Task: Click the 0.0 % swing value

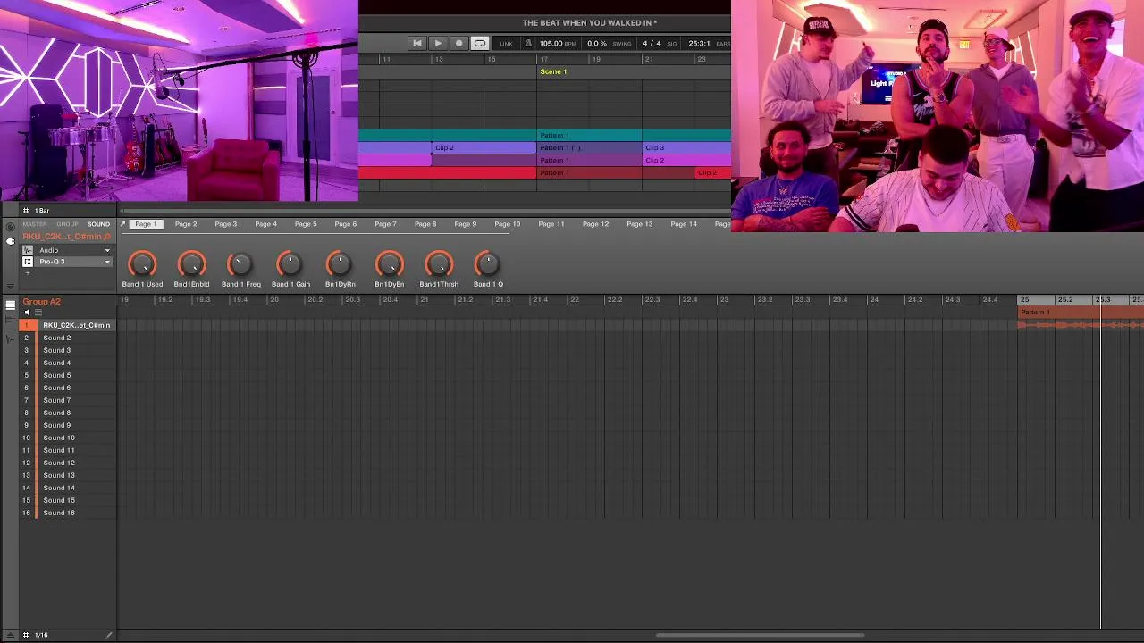Action: pos(596,44)
